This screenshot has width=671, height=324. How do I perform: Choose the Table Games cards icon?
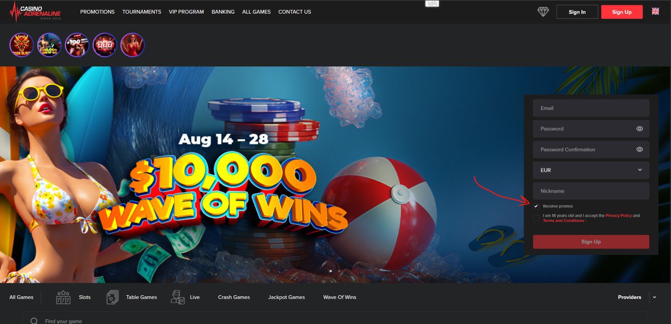tap(113, 297)
